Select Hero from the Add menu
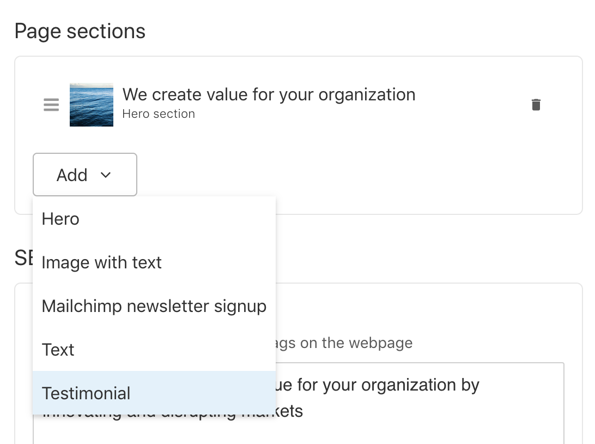 click(60, 219)
